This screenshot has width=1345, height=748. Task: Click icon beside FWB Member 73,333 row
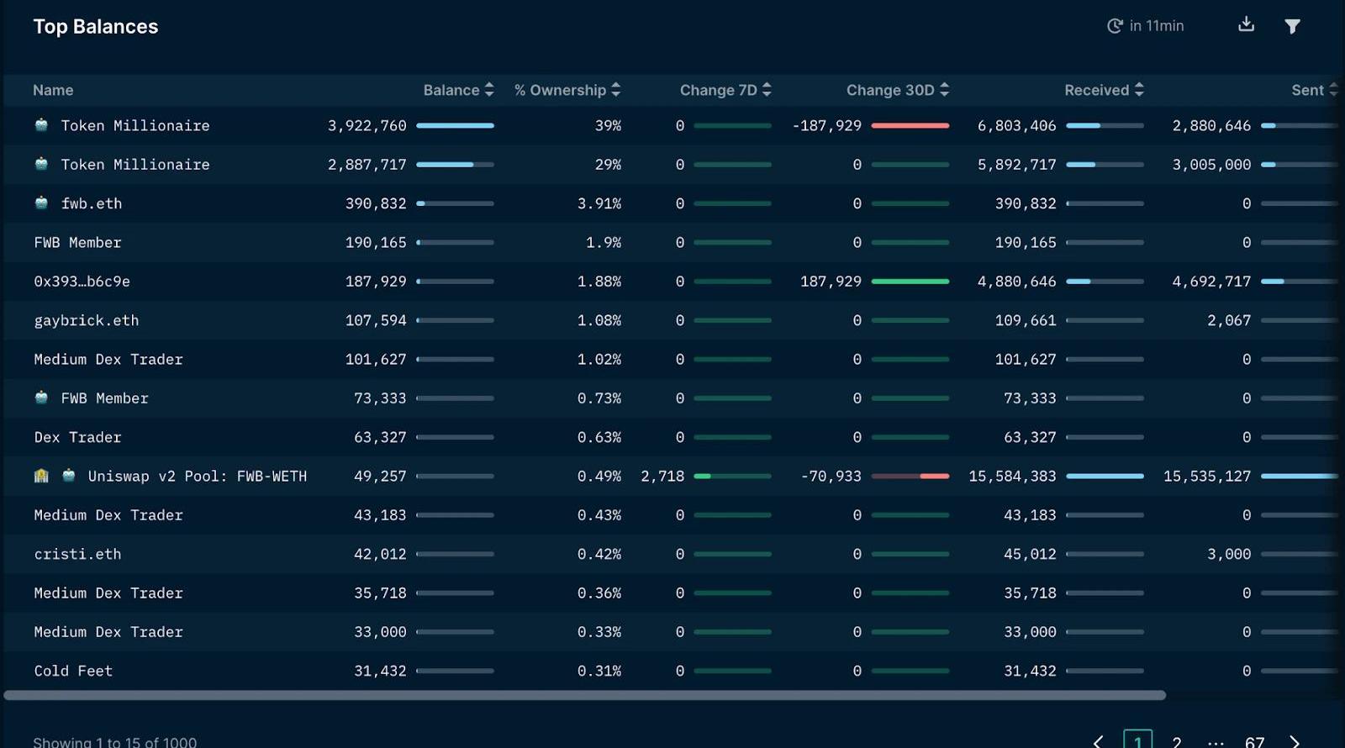(41, 398)
